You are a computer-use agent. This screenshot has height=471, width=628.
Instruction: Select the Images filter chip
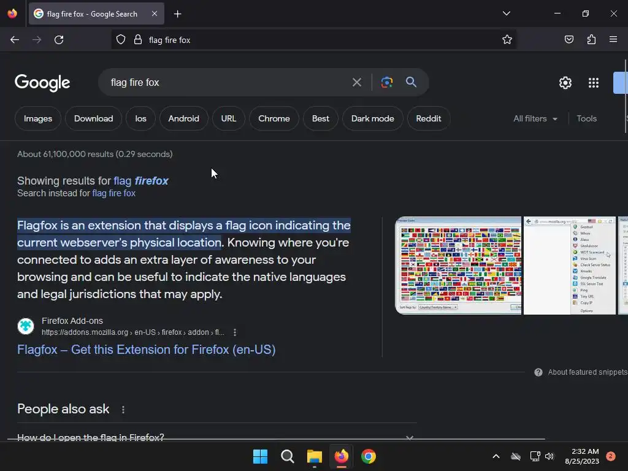pyautogui.click(x=38, y=118)
